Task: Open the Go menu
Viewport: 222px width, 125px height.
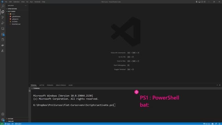Action: 27,2
